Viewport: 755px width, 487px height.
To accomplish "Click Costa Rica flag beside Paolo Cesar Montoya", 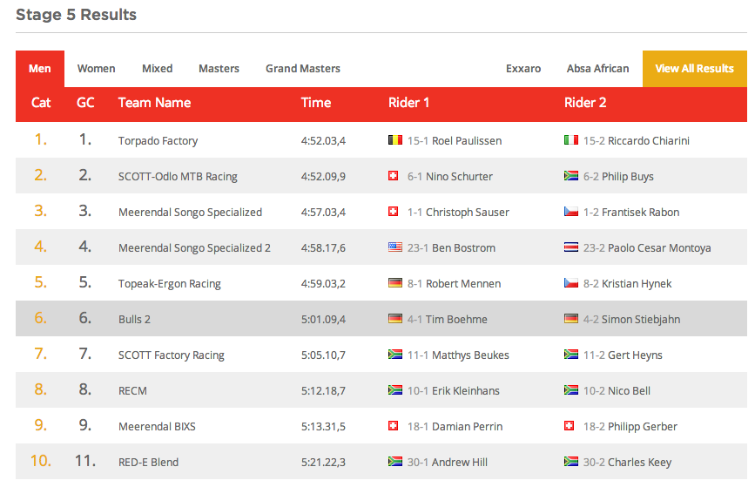I will (570, 247).
